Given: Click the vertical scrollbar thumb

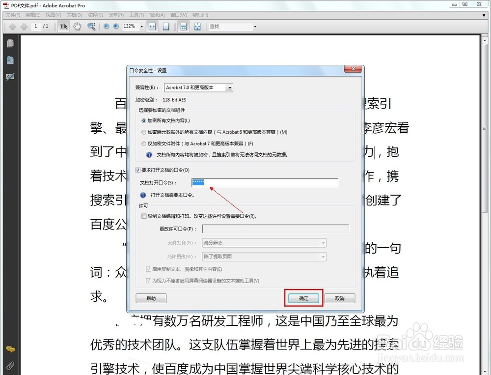Looking at the screenshot, I should point(485,129).
